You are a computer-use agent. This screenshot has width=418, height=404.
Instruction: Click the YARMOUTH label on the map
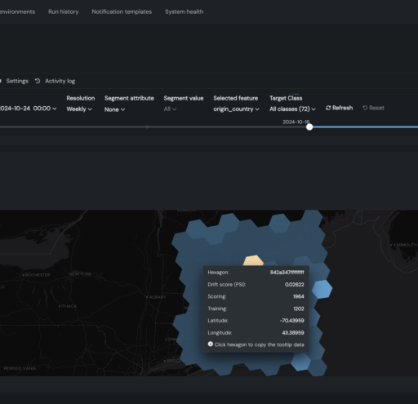pyautogui.click(x=404, y=245)
